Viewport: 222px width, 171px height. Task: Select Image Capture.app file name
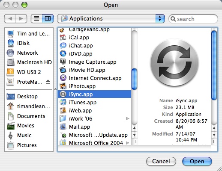pos(93,62)
